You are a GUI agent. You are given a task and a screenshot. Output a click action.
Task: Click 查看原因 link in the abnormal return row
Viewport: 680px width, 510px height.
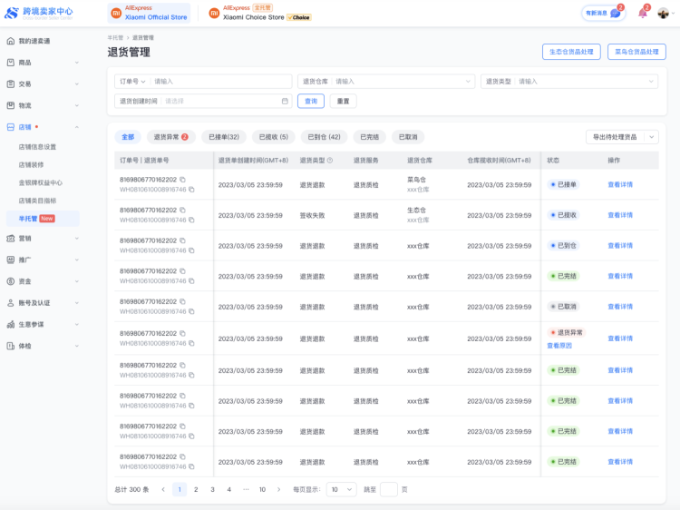pos(559,346)
